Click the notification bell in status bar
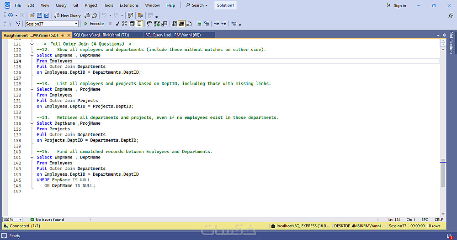This screenshot has width=457, height=240. click(x=450, y=236)
